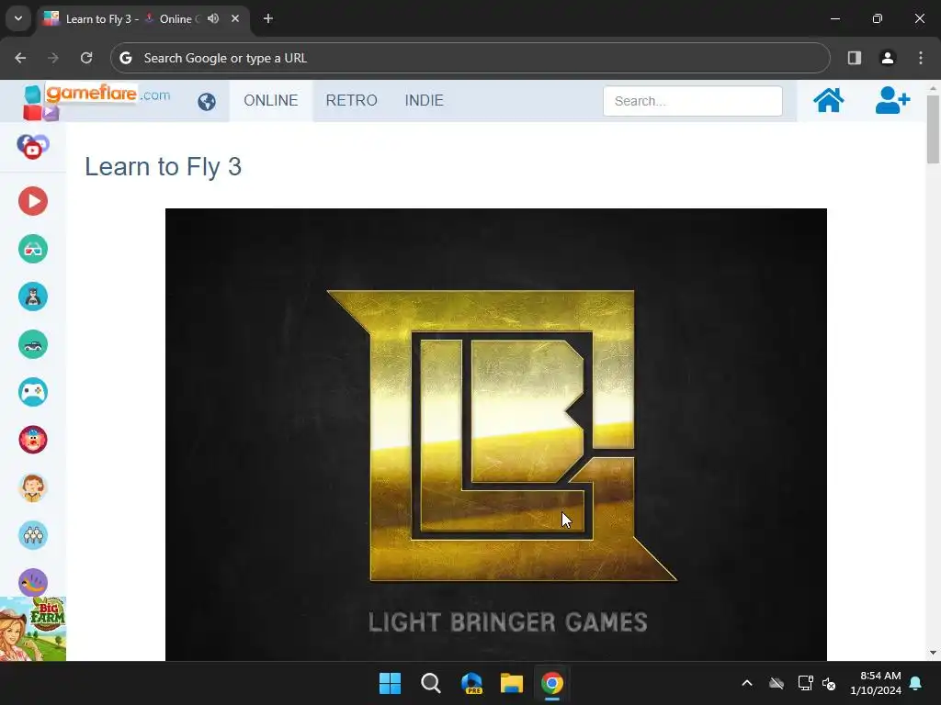Open a new tab with plus button
The width and height of the screenshot is (941, 705).
coord(268,18)
